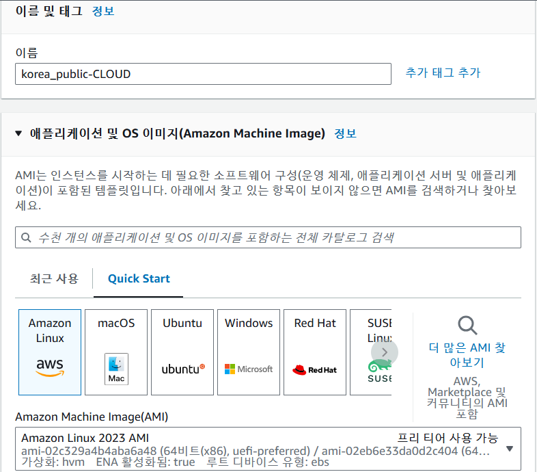Click the AWS, Marketplace 및 커뮤니티의 AMI 포함 text
Image resolution: width=537 pixels, height=472 pixels.
point(467,397)
